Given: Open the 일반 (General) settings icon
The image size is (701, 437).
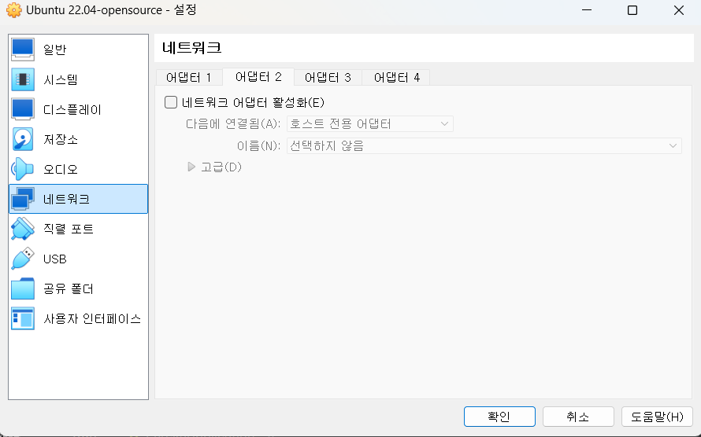Looking at the screenshot, I should tap(23, 50).
